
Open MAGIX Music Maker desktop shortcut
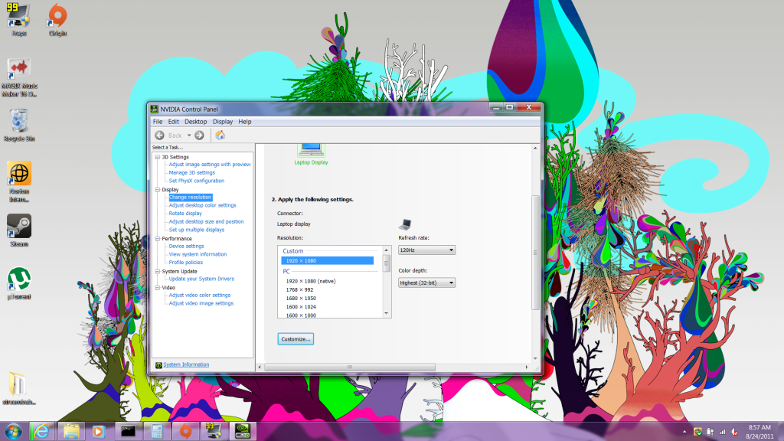19,77
